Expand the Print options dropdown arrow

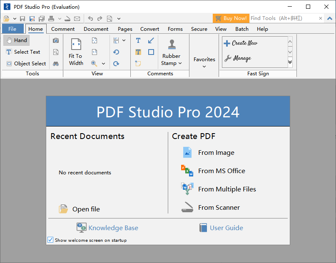(x=60, y=19)
